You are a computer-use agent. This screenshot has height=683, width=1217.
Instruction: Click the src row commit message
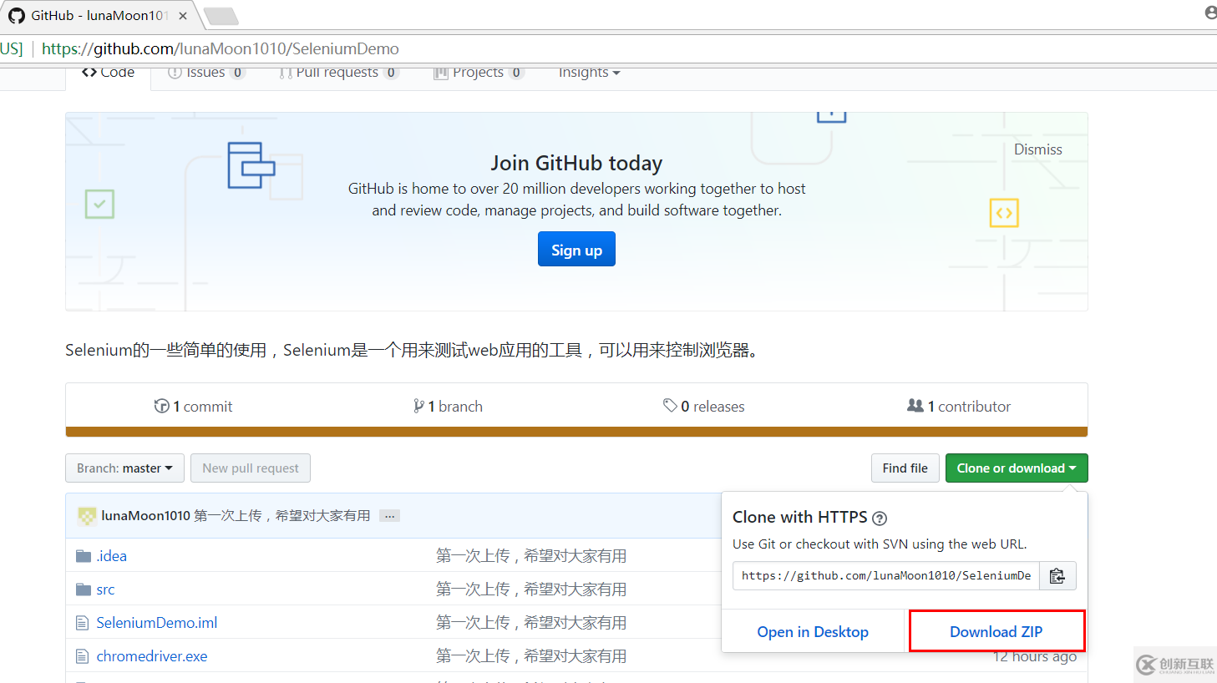tap(531, 589)
